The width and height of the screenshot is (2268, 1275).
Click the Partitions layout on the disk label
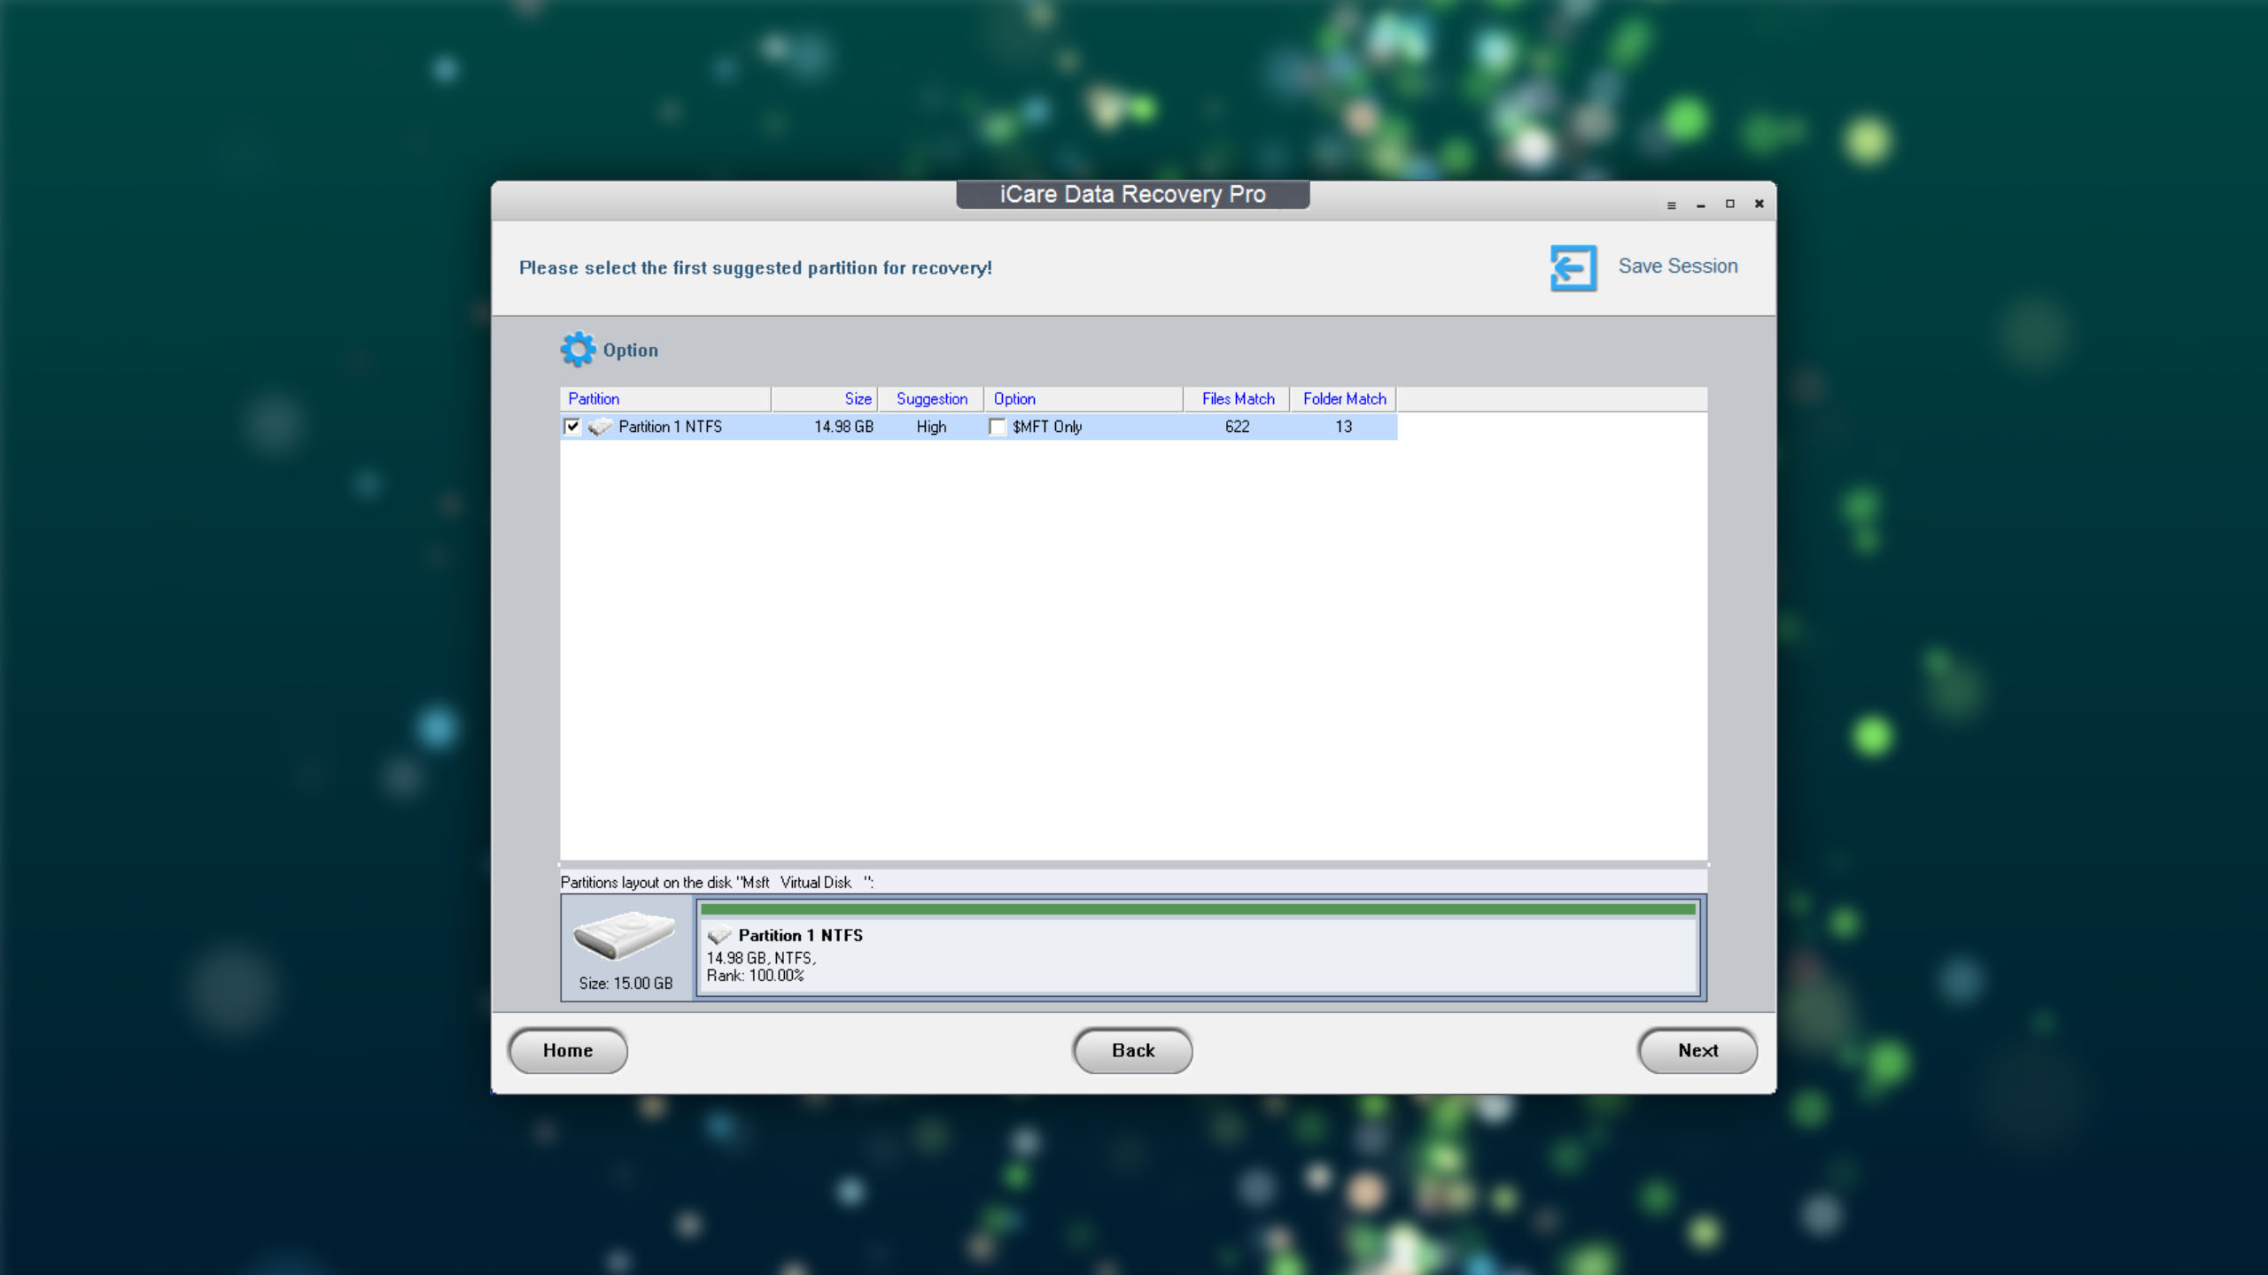pyautogui.click(x=717, y=883)
